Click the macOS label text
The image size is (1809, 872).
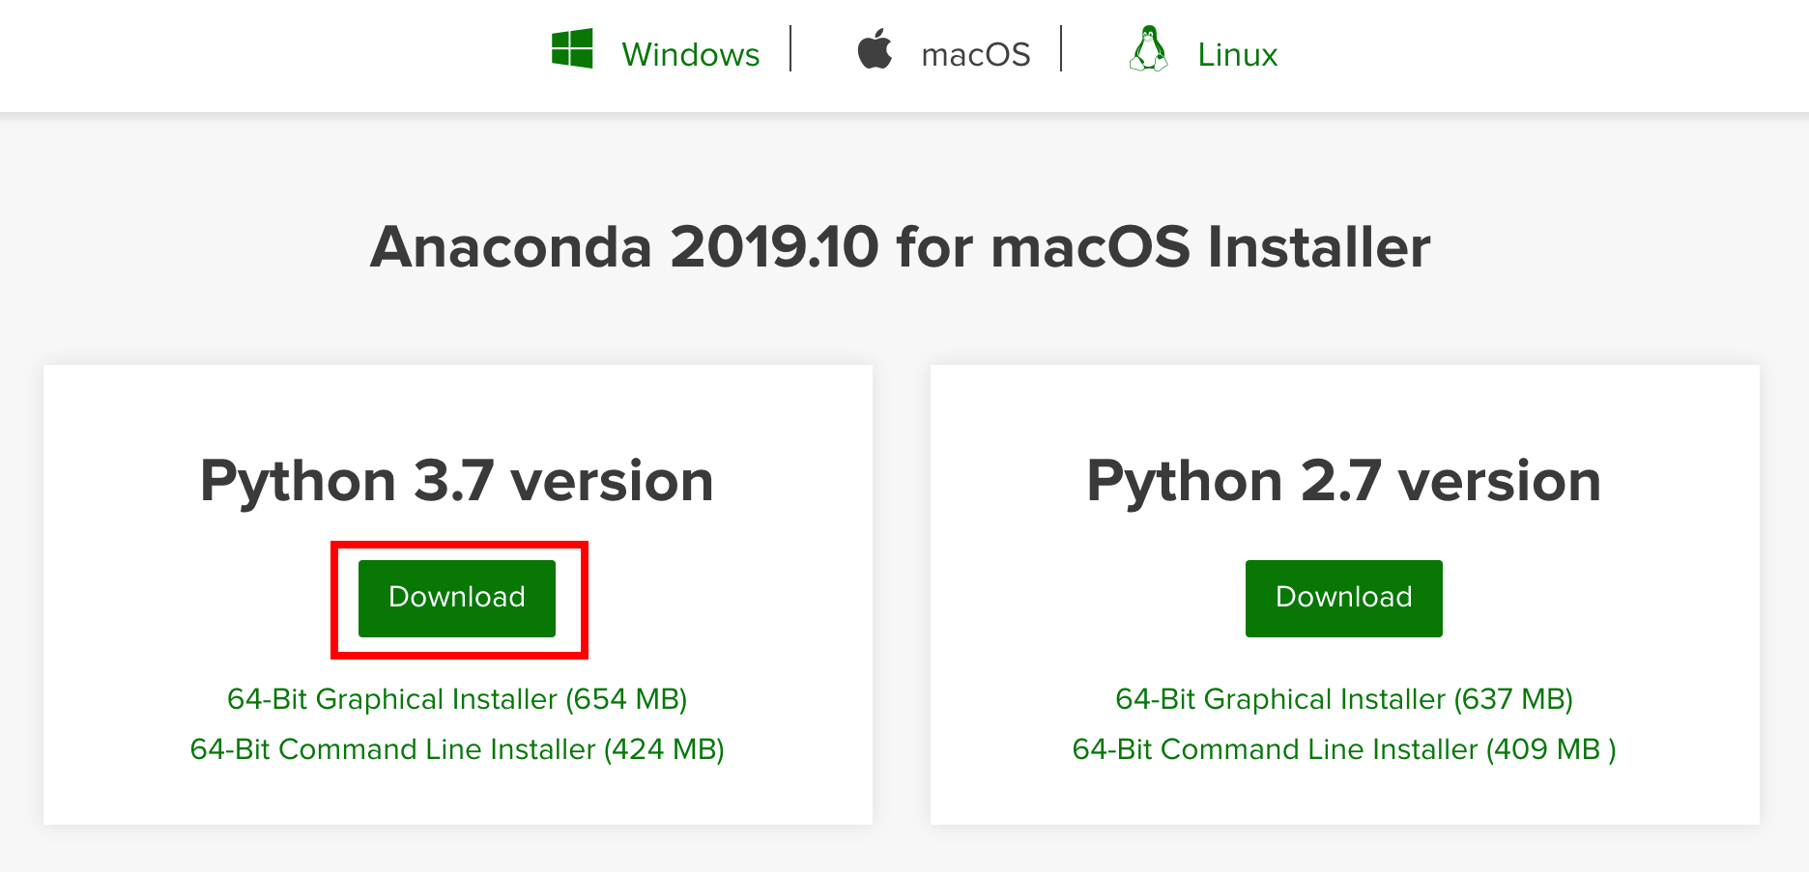click(976, 53)
